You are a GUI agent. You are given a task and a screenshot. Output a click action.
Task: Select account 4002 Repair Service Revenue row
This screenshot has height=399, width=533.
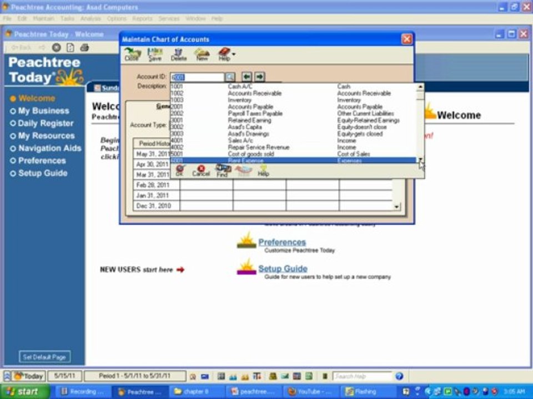(x=293, y=147)
